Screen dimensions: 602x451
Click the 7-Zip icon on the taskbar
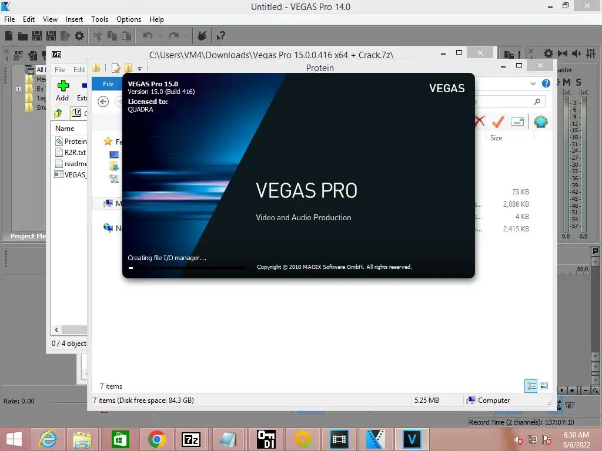pos(191,439)
